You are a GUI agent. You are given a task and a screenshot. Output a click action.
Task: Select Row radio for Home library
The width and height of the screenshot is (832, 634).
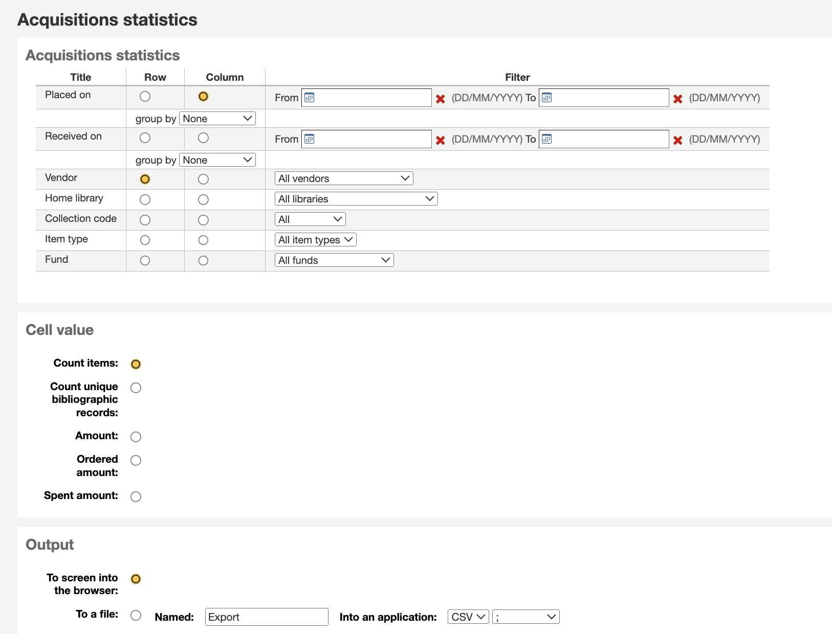145,199
